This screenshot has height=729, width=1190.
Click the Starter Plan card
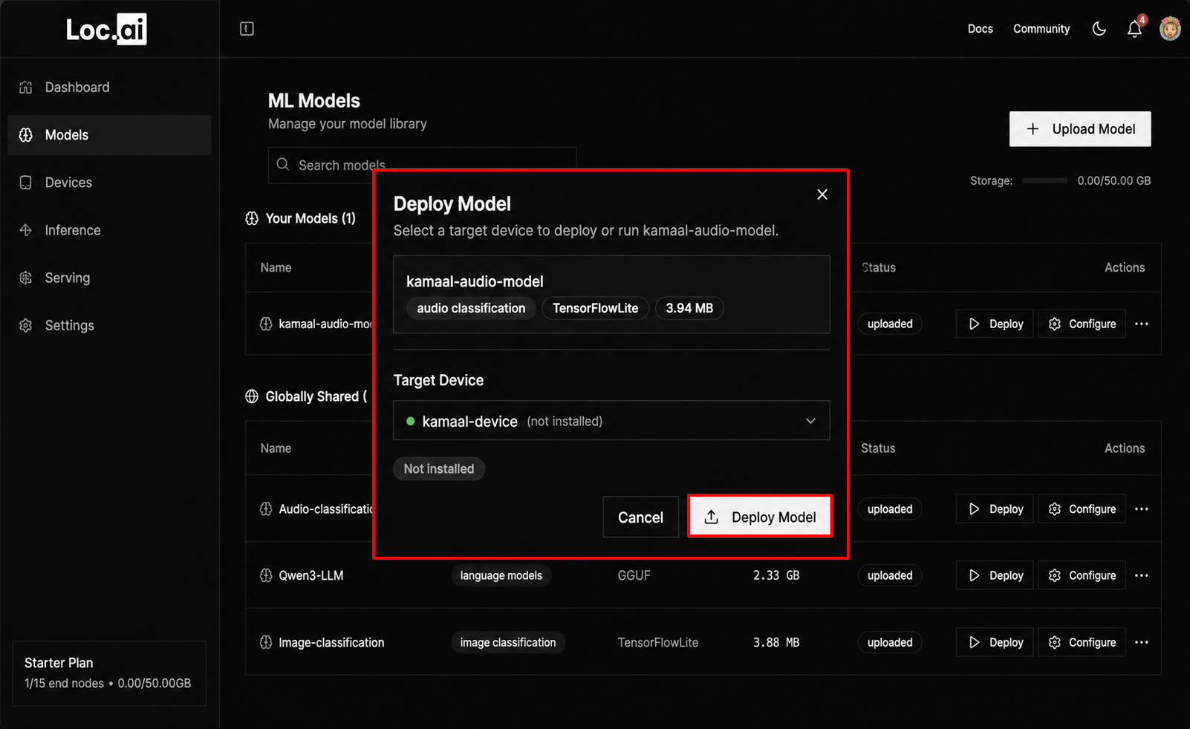click(109, 673)
